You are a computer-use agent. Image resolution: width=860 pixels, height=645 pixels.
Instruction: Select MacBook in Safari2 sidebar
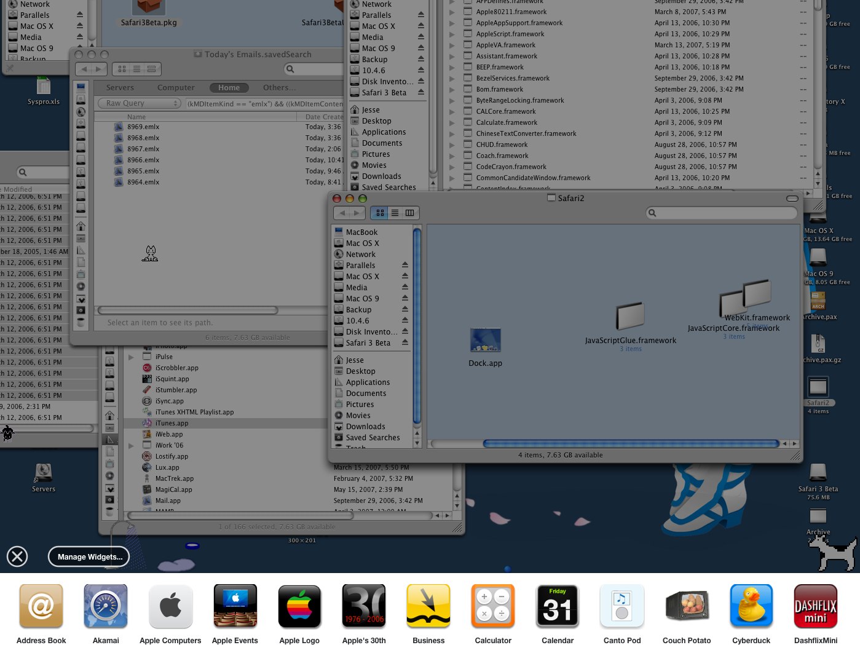[x=361, y=232]
